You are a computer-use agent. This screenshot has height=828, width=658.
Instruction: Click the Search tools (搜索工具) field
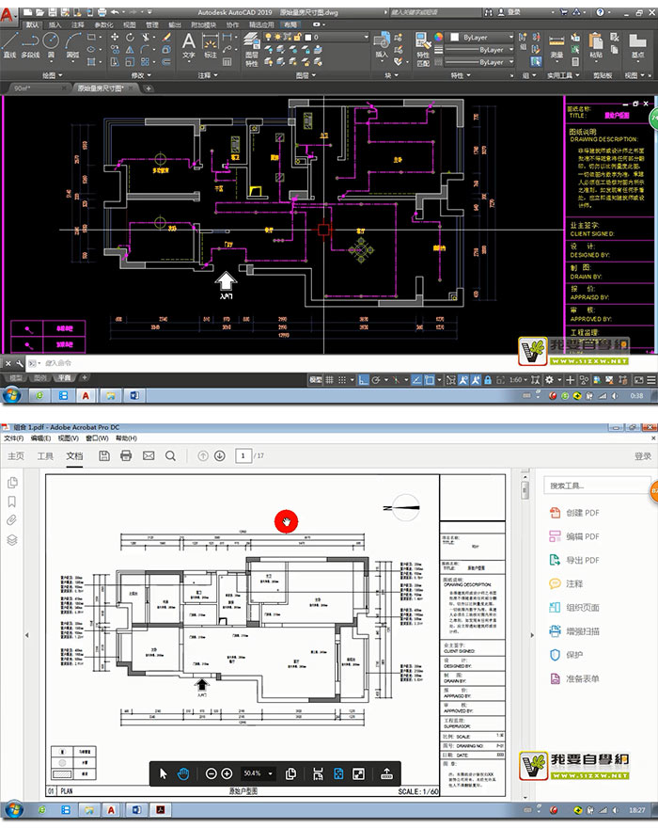596,486
